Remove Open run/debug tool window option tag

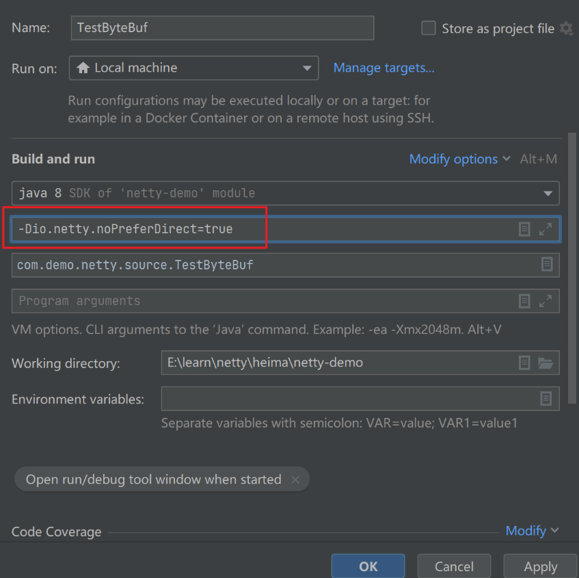(x=295, y=480)
